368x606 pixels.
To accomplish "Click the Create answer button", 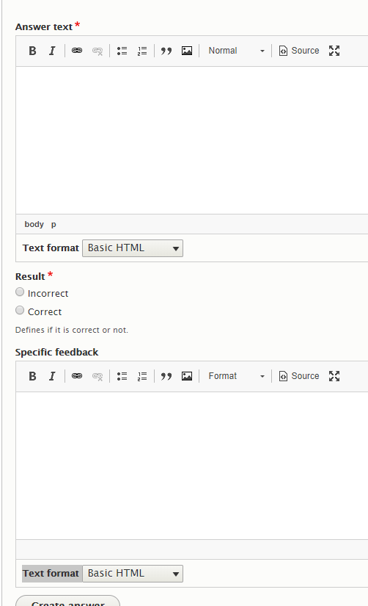I will (68, 602).
